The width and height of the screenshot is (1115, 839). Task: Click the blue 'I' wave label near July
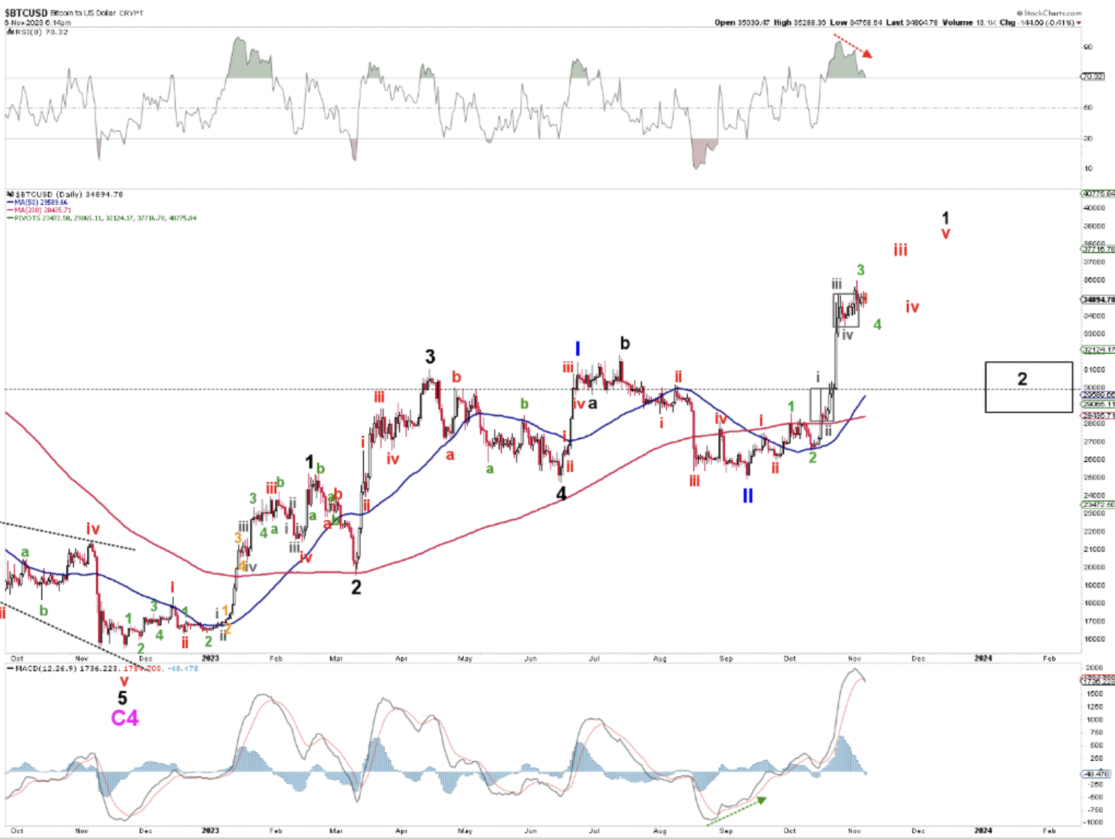coord(577,348)
